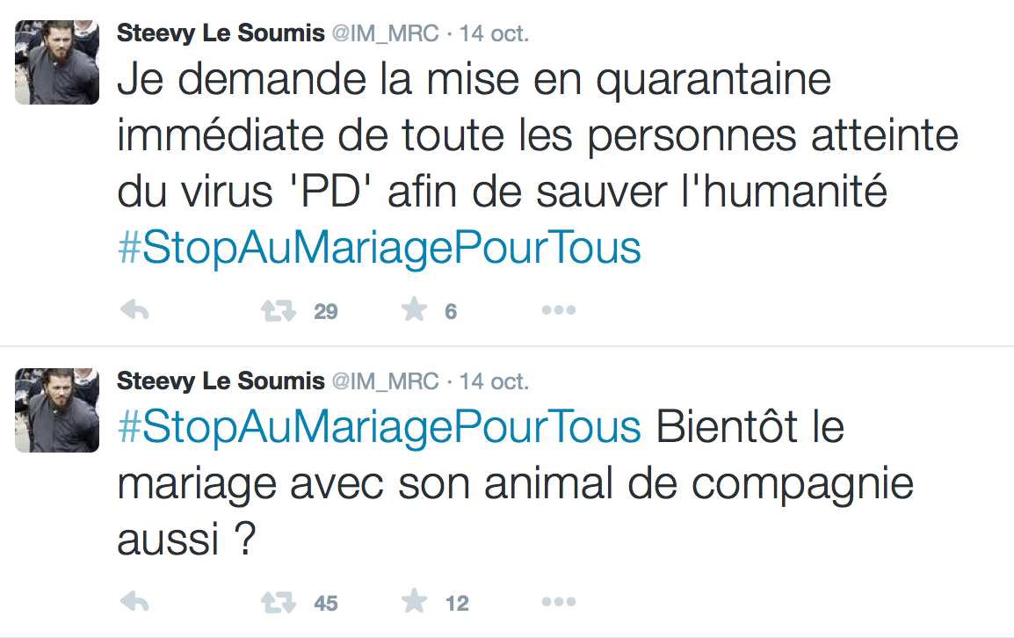Open Steevy Le Soumis name on second tweet
The width and height of the screenshot is (1014, 638).
point(221,381)
